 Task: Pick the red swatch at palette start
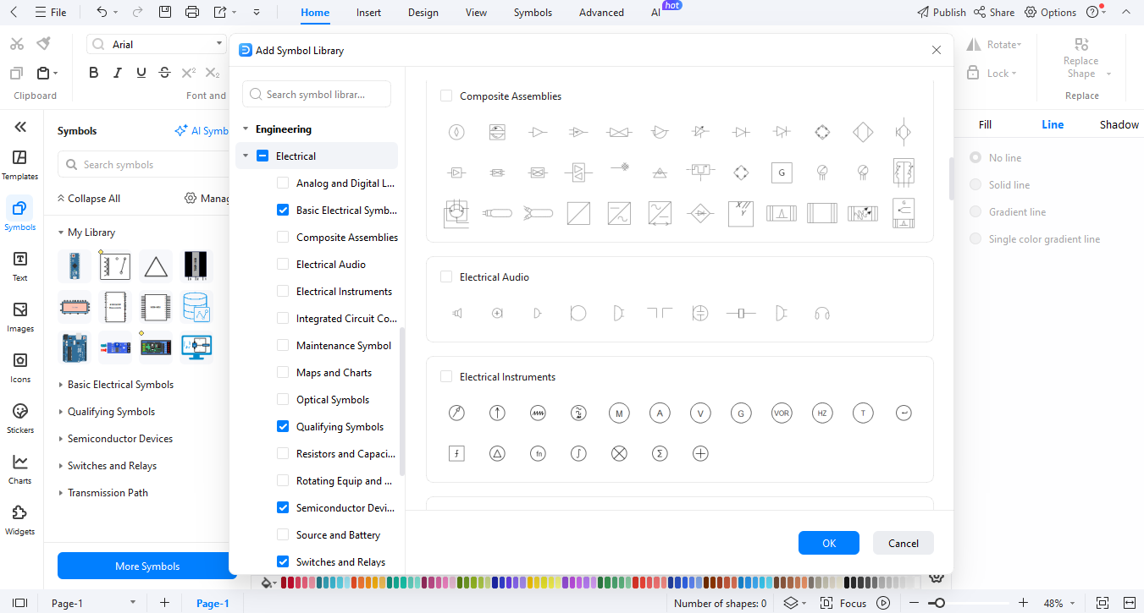pos(285,583)
